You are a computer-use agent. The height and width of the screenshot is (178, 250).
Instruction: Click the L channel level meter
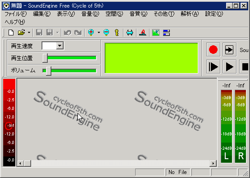pos(226,126)
